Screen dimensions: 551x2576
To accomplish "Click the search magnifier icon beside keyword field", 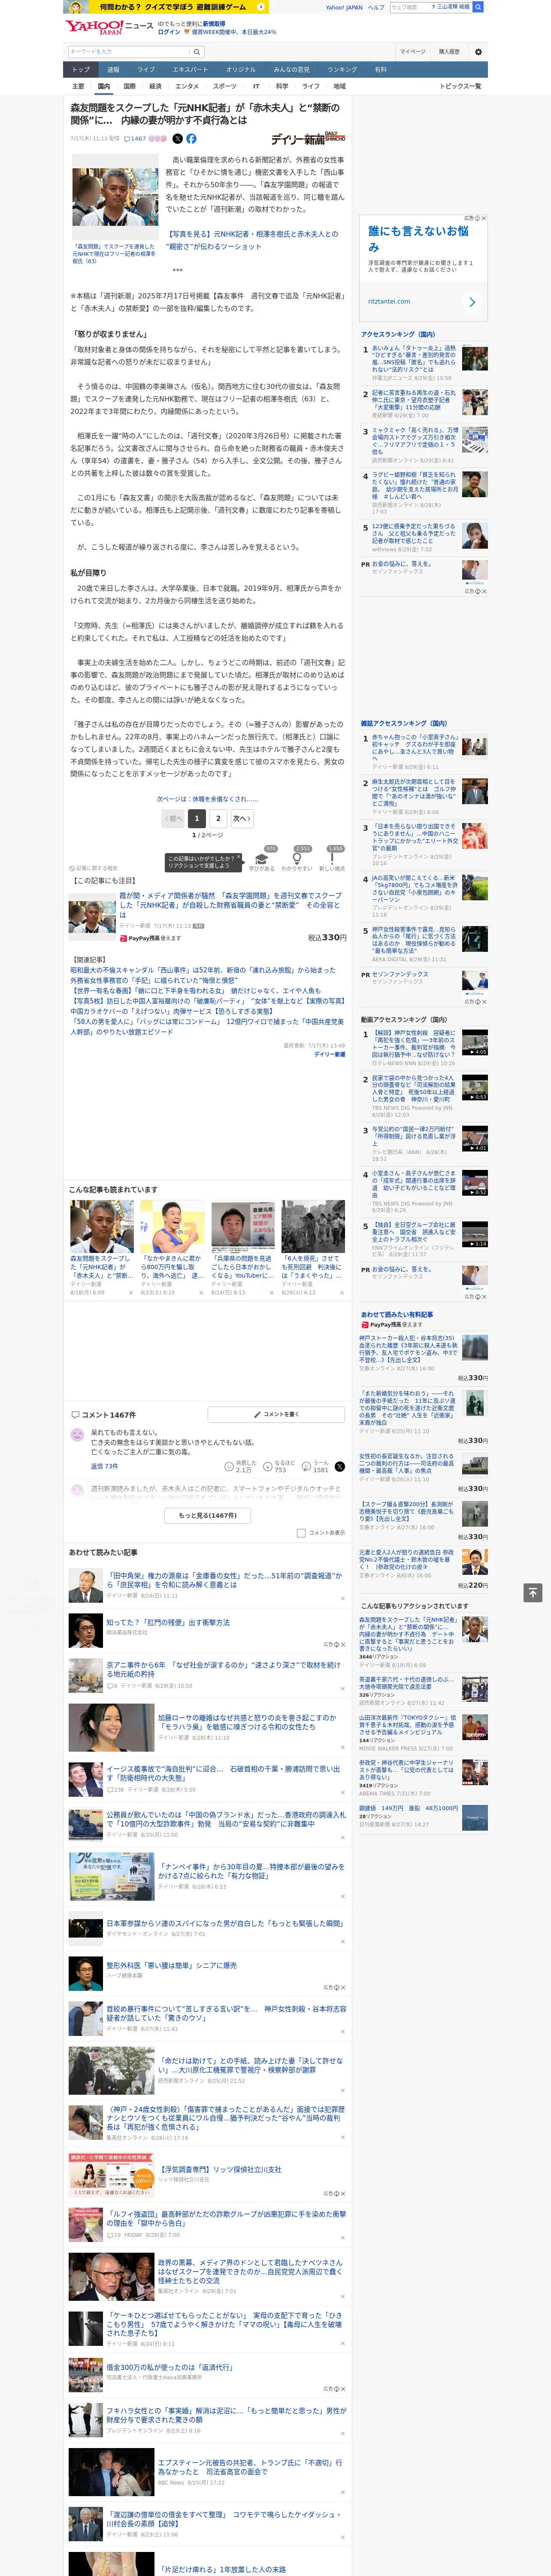I will click(x=197, y=52).
